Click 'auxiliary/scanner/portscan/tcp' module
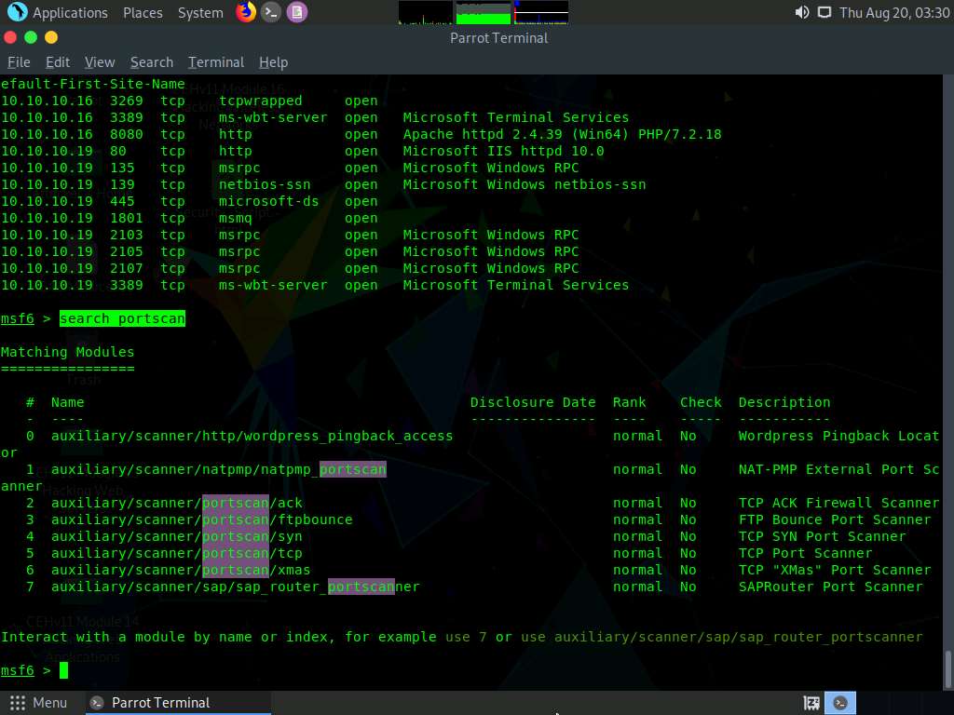This screenshot has width=954, height=715. pos(176,553)
